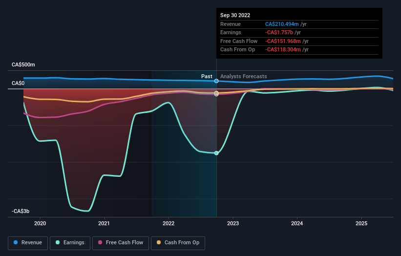Screen dimensions: 401x256
Task: Click the Sep 30 2022 tooltip header
Action: click(235, 15)
